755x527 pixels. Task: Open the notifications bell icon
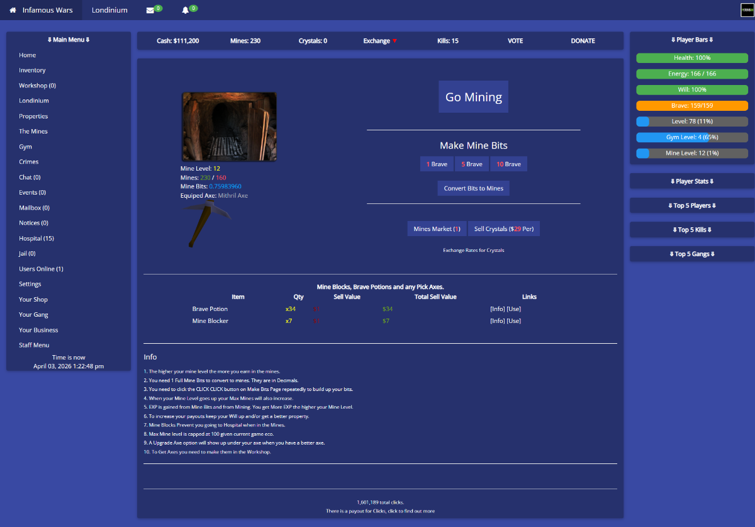click(185, 11)
